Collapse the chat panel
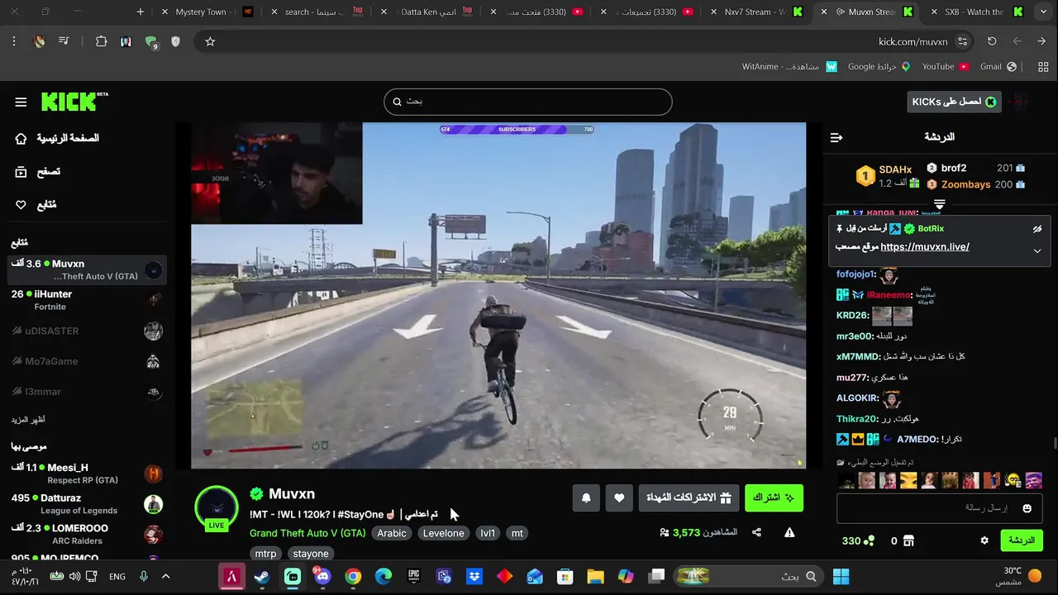The width and height of the screenshot is (1058, 595). coord(836,137)
